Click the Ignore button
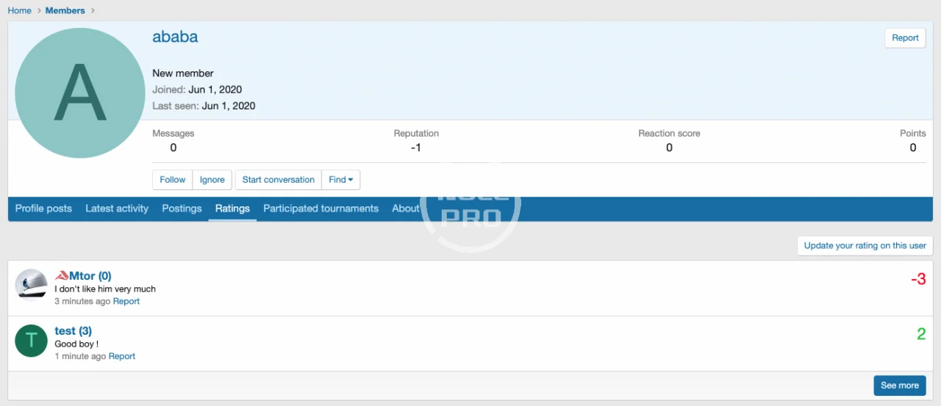The height and width of the screenshot is (406, 941). (x=212, y=180)
